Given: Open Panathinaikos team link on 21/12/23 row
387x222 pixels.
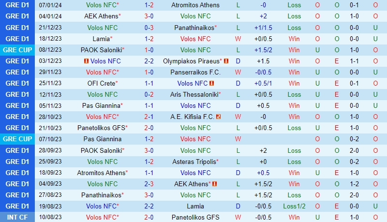Looking at the screenshot, I should 194,28.
